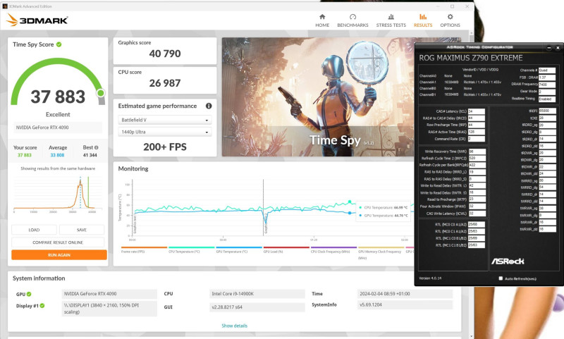Click the RAS# Active Time (tRAS) field
This screenshot has width=564, height=339.
(477, 132)
